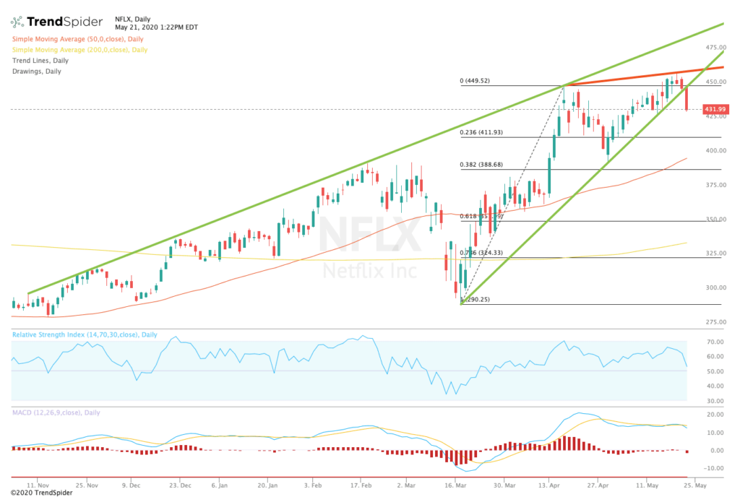Select Fibonacci level 0.382 (388.68) label
Screen dimensions: 740x502
(481, 165)
